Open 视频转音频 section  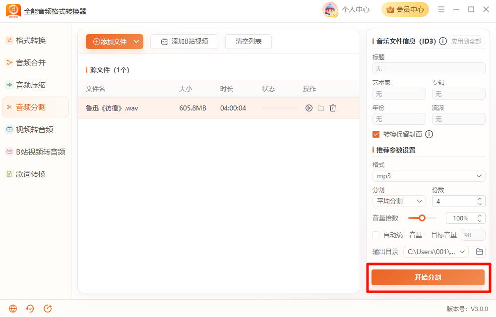coord(35,129)
